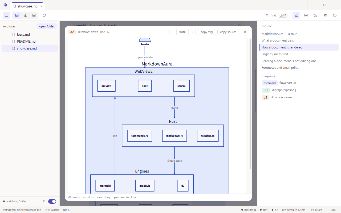Toggle the sidebar panel icon
Image resolution: width=341 pixels, height=213 pixels.
[7, 15]
